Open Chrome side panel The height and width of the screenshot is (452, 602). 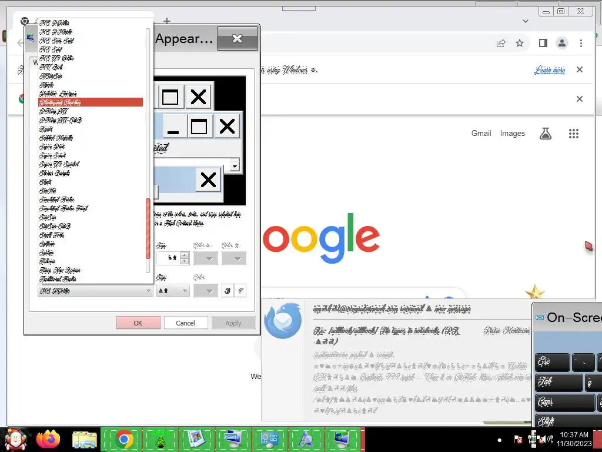point(543,43)
